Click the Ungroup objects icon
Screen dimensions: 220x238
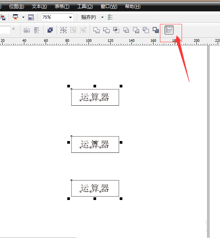pyautogui.click(x=73, y=30)
